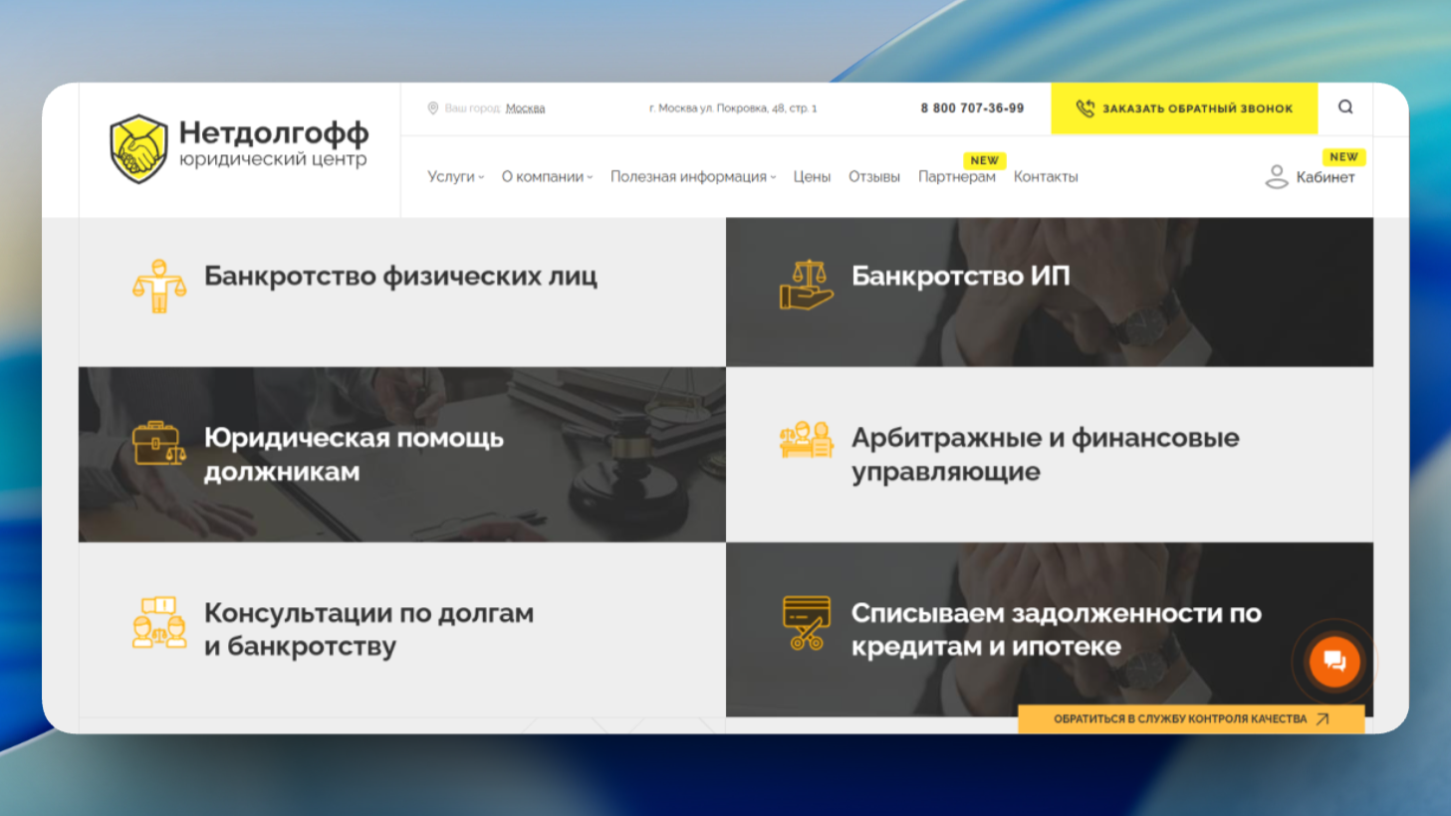1451x816 pixels.
Task: Open the Юридическая помощь должникам heading
Action: (x=354, y=455)
